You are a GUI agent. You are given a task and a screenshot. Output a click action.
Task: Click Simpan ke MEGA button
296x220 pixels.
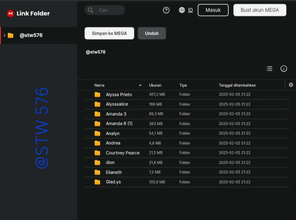click(x=109, y=33)
